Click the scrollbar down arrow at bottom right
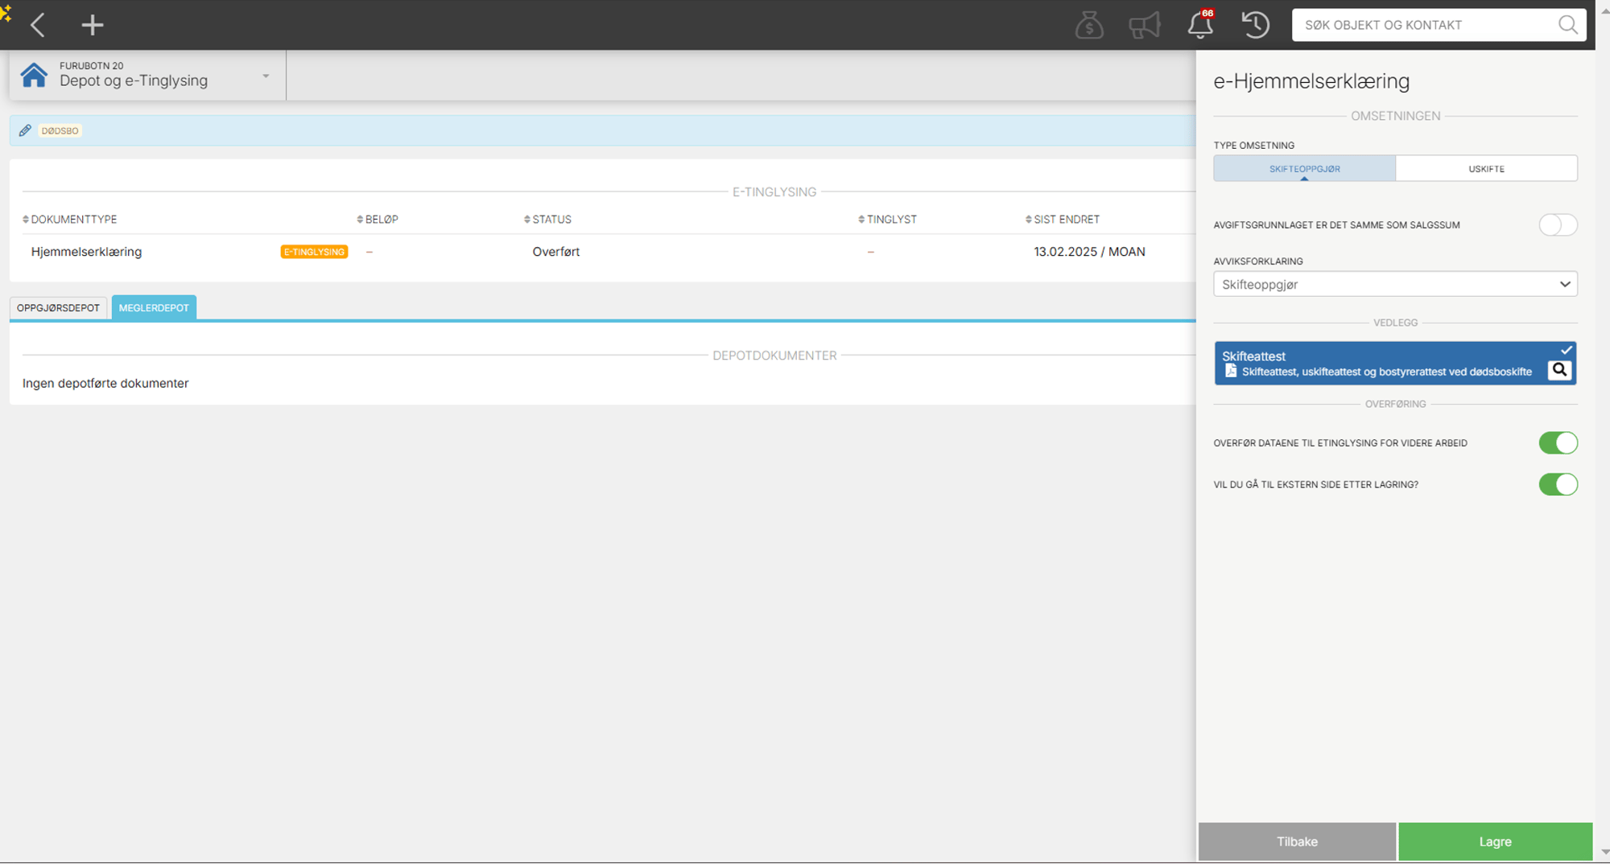The height and width of the screenshot is (864, 1610). pyautogui.click(x=1604, y=853)
